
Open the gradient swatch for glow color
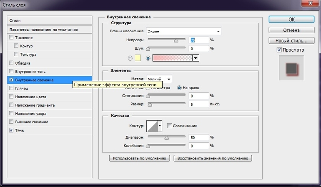coord(173,58)
